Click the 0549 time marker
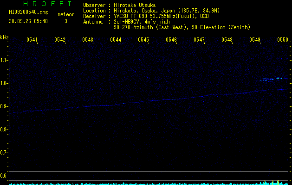The height and width of the screenshot is (185, 292). 255,40
